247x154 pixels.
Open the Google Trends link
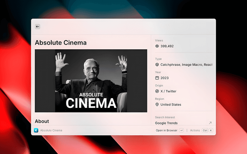coord(166,123)
